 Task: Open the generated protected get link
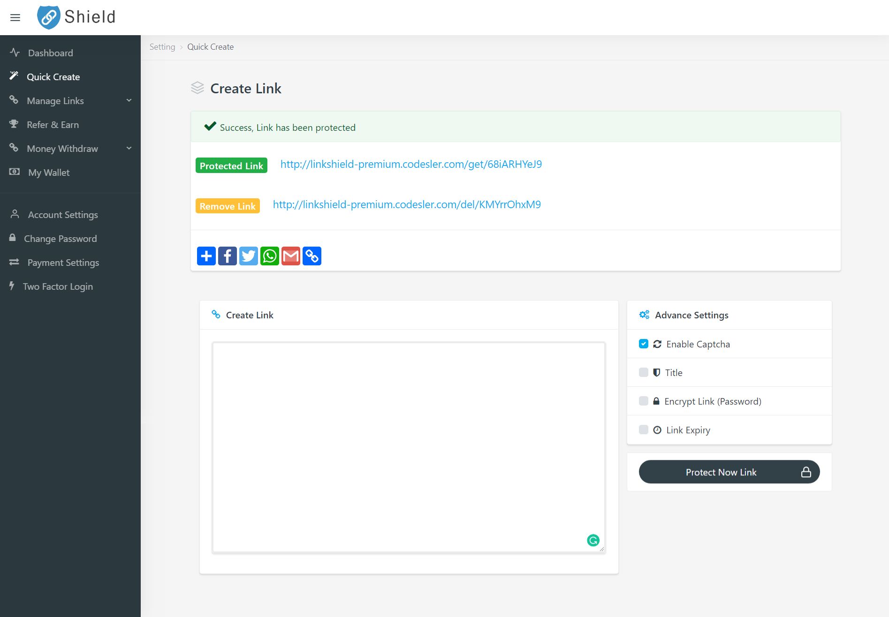(411, 164)
